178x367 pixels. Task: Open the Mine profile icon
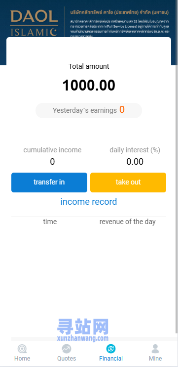(x=155, y=349)
